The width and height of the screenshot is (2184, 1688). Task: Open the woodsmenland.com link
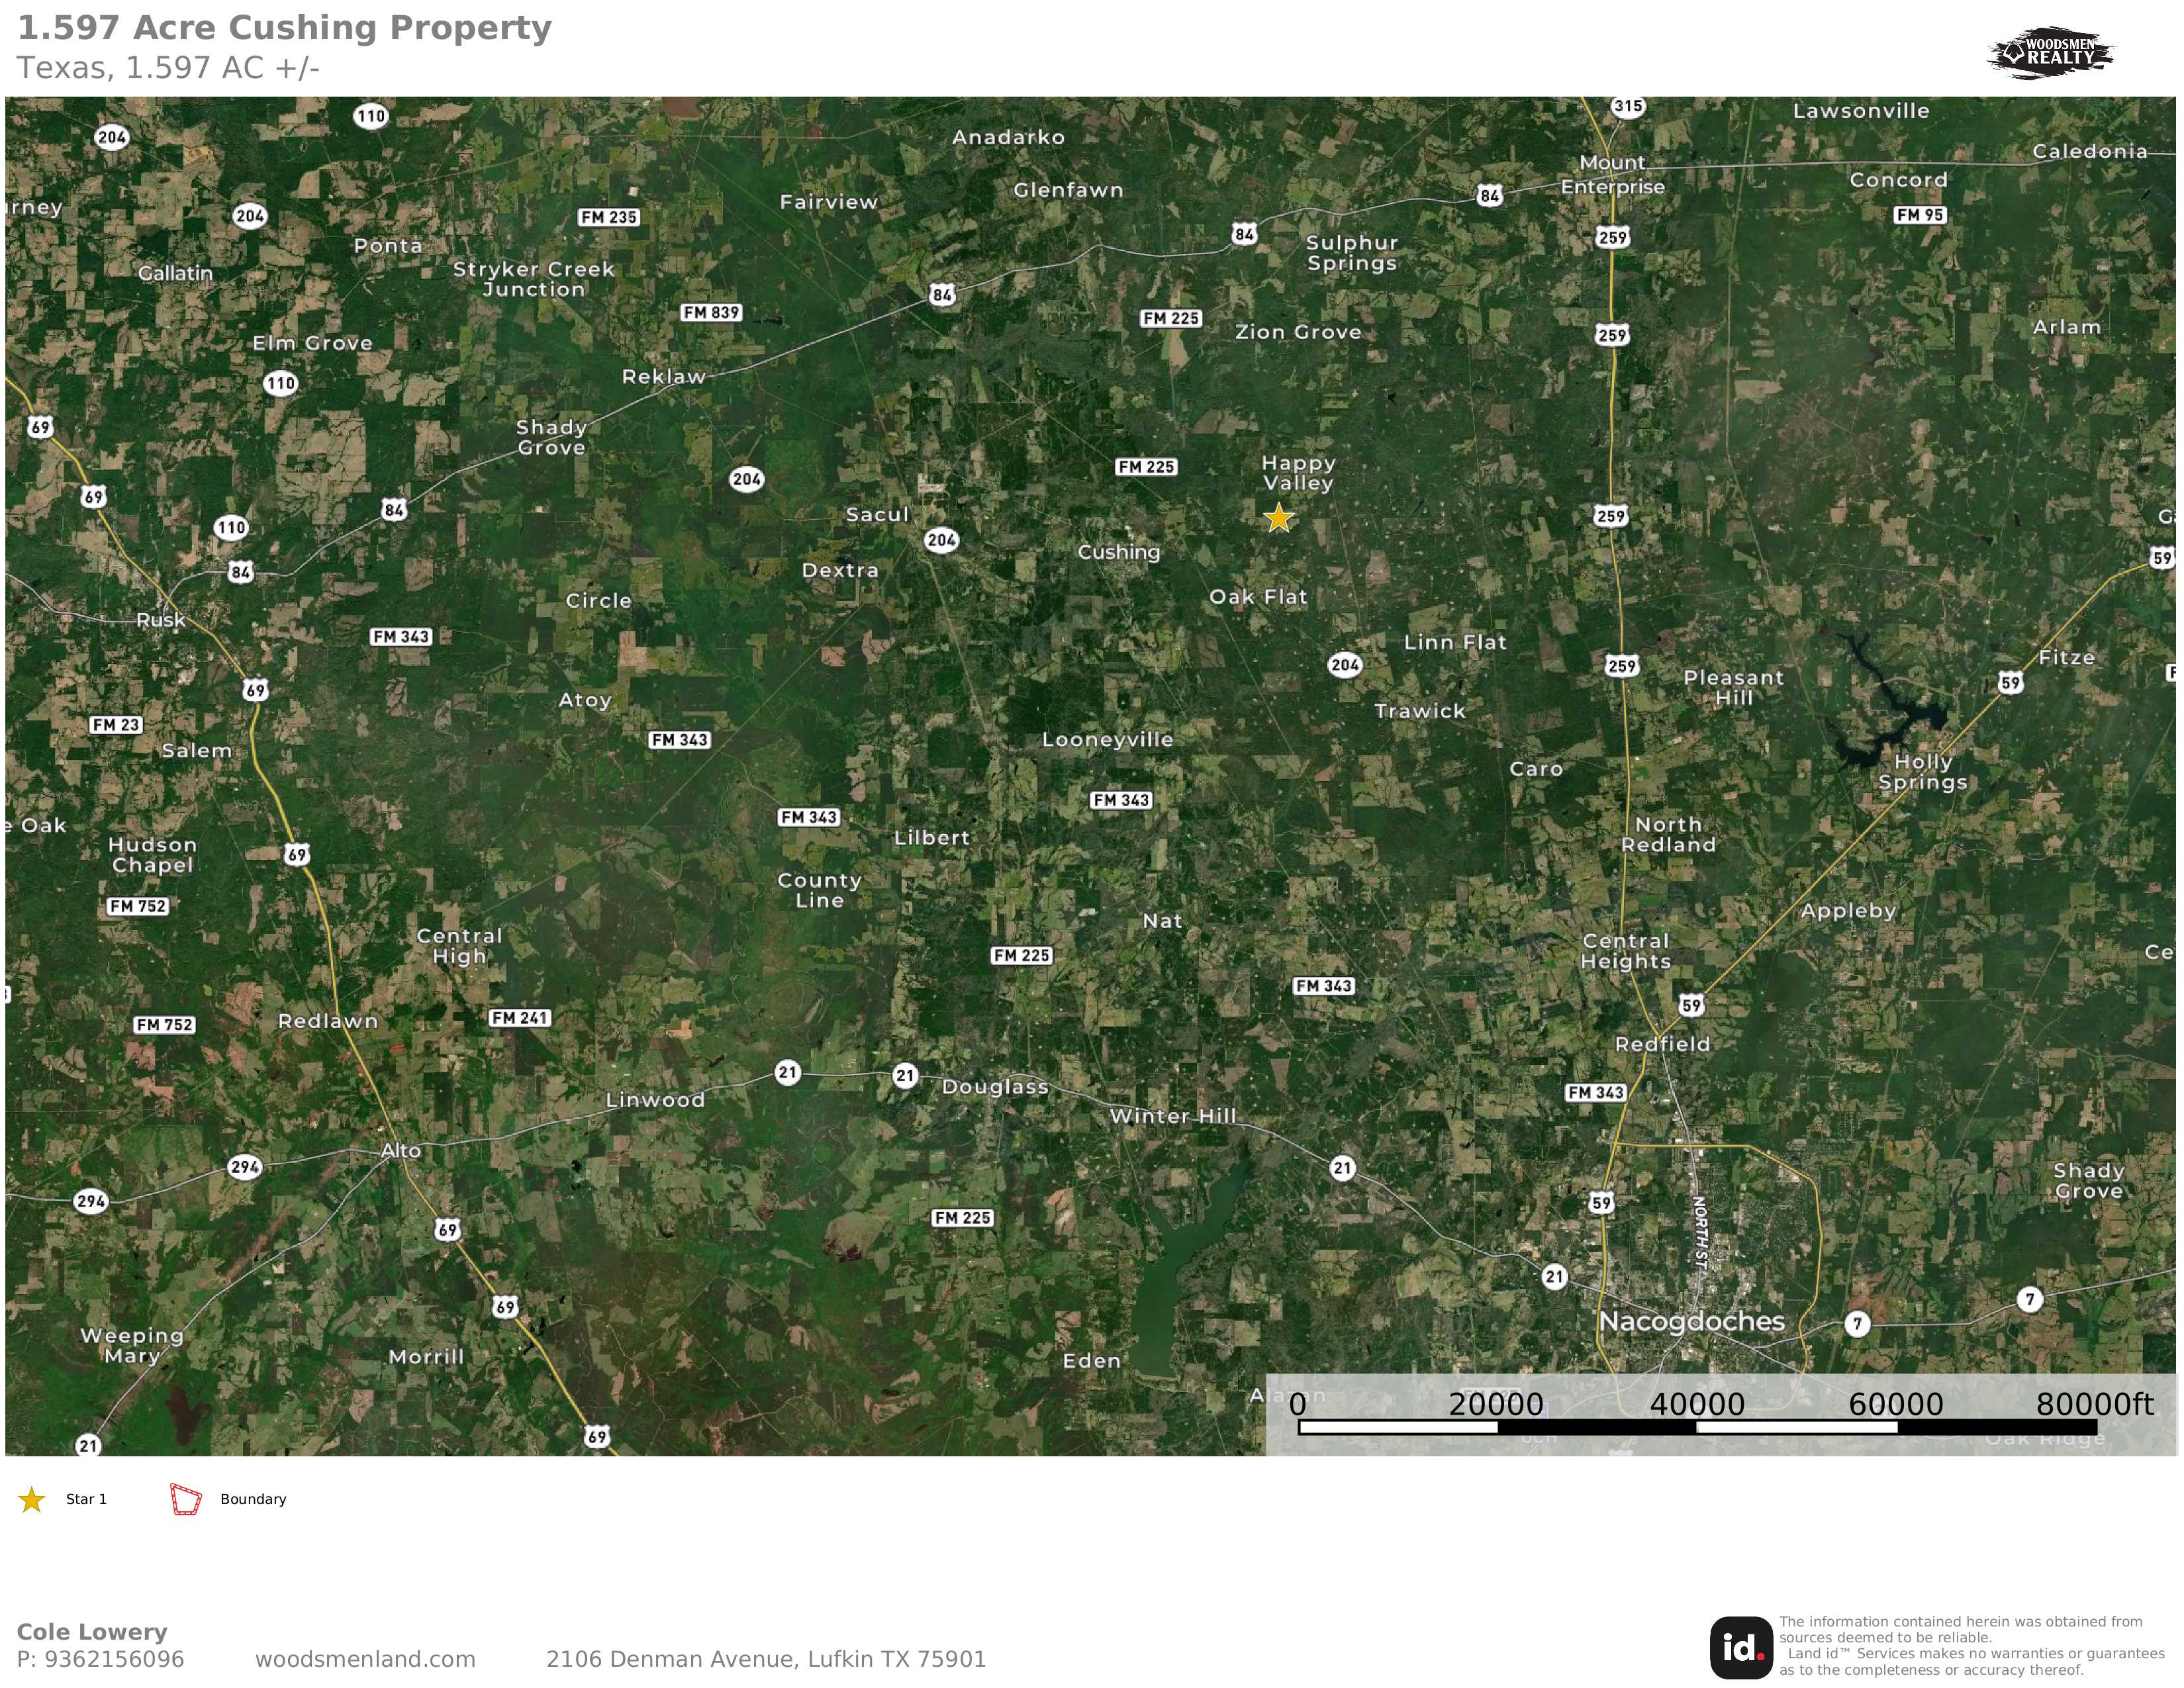[365, 1659]
